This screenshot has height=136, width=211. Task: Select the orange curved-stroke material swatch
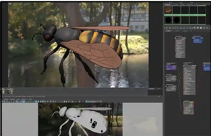168,10
